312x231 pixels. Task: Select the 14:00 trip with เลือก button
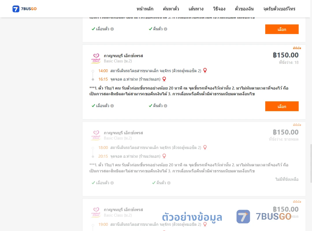(x=282, y=106)
